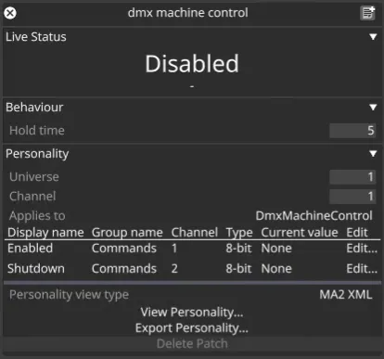Click the None value in the Enabled row
This screenshot has width=384, height=359.
point(276,249)
